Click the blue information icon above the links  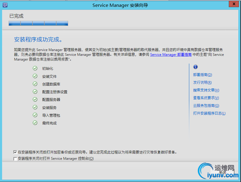[x=195, y=67]
